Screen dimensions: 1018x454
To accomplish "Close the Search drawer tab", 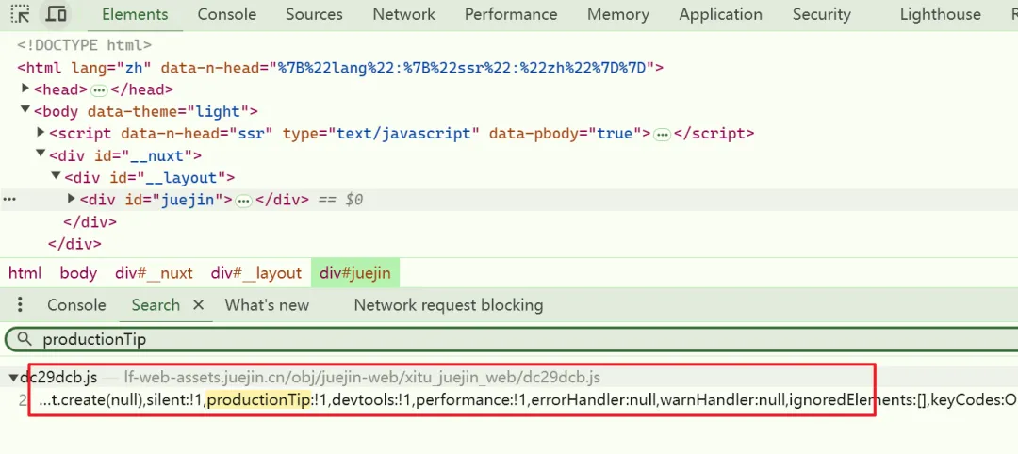I will 199,305.
